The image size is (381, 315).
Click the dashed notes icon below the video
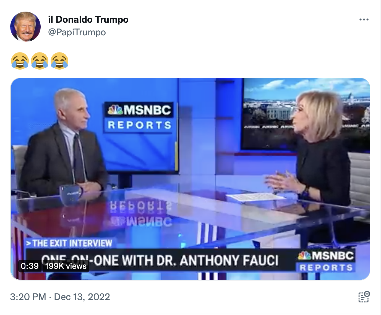click(x=364, y=297)
